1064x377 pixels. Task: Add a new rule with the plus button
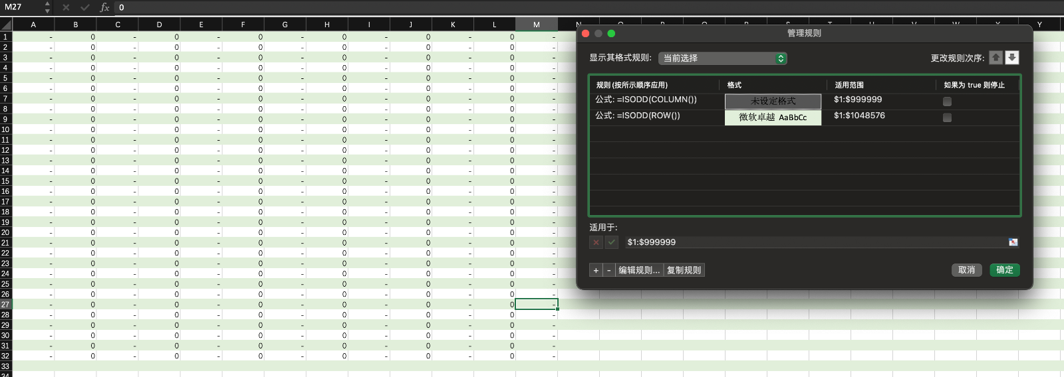point(596,270)
